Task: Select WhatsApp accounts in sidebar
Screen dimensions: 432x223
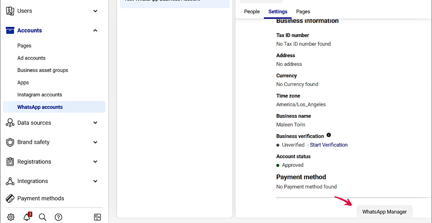Action: coord(54,107)
